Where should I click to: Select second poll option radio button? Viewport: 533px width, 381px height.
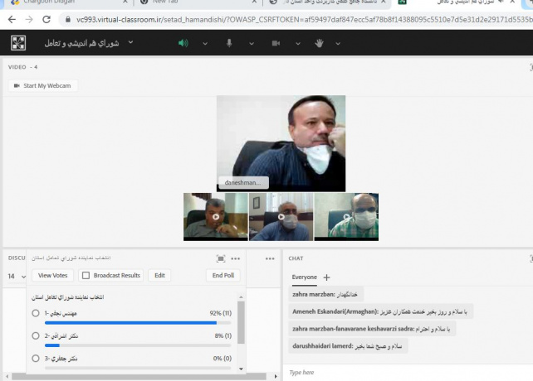click(35, 335)
